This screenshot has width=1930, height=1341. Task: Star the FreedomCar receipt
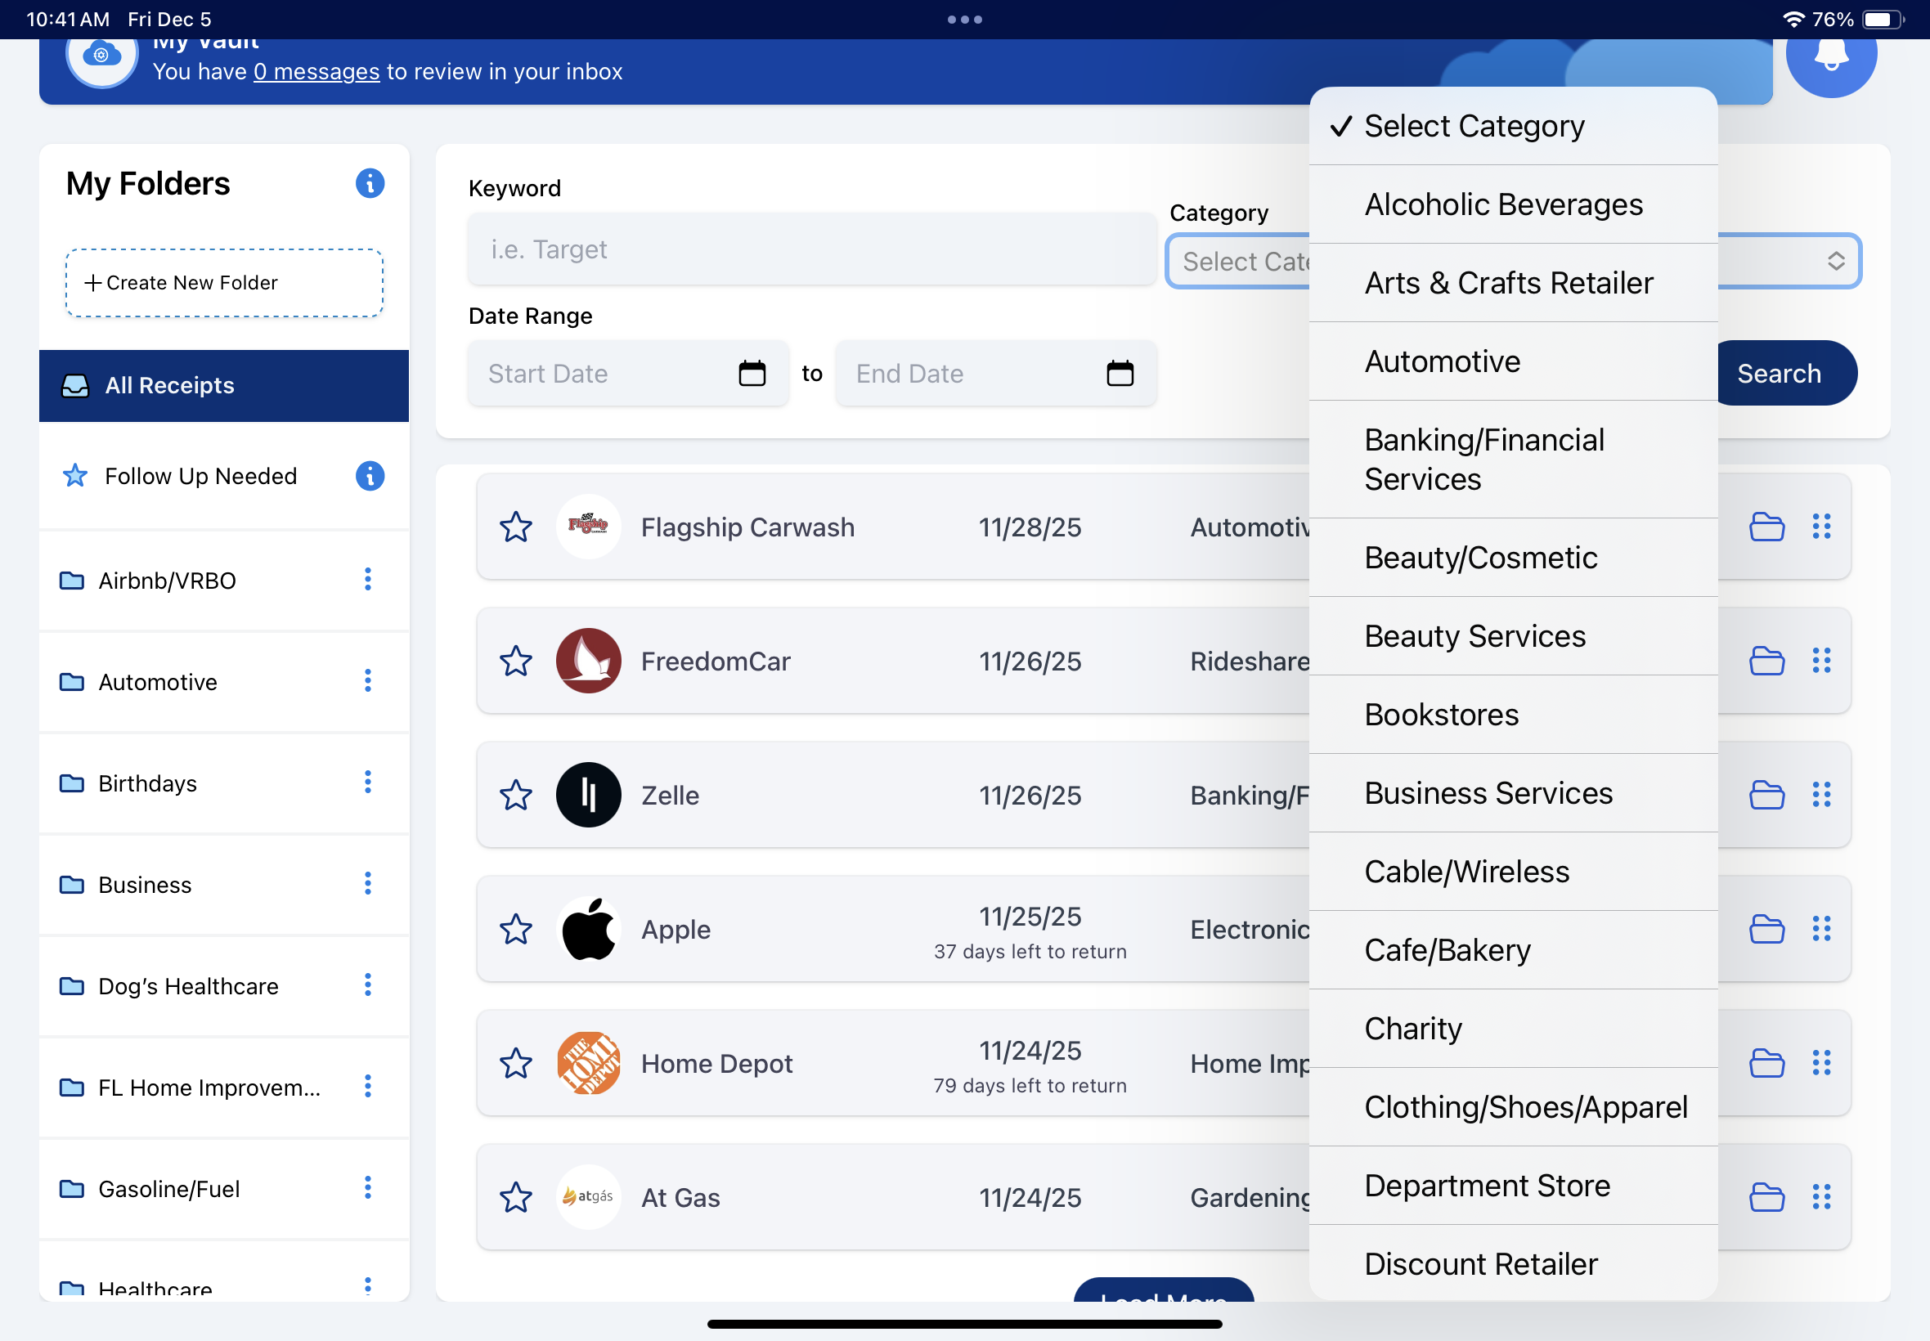click(516, 662)
